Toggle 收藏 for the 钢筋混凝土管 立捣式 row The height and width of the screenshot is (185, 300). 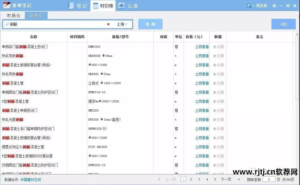[x=218, y=83]
